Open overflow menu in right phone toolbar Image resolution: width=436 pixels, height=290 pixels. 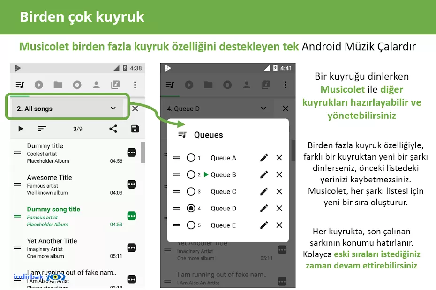point(286,85)
